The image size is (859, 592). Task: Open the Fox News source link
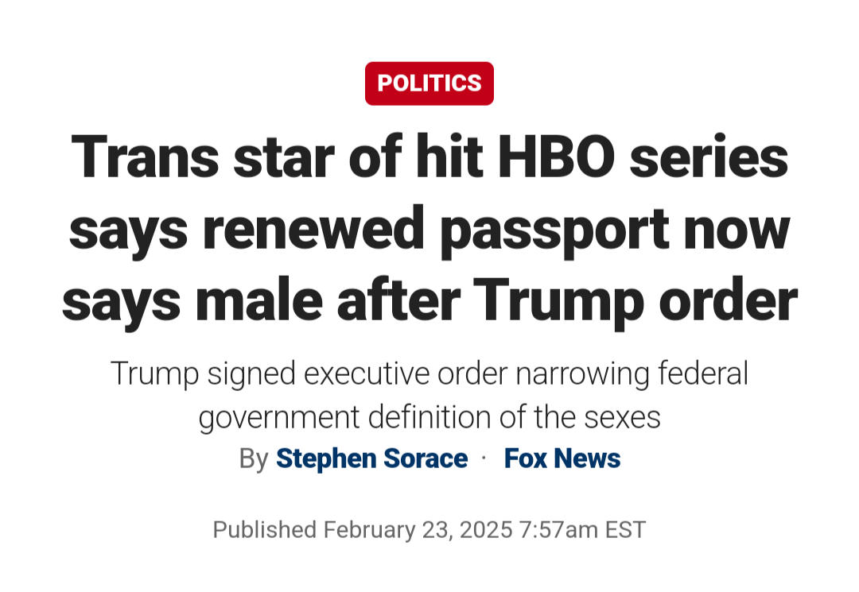click(x=562, y=459)
